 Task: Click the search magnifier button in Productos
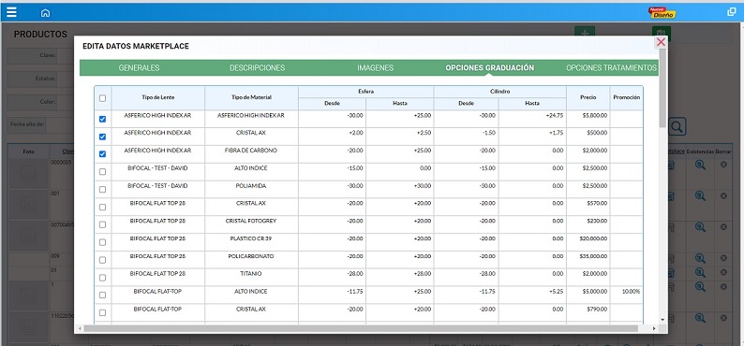click(677, 127)
